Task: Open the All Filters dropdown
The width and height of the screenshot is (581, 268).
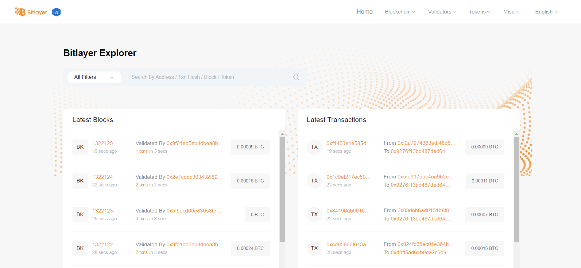Action: coord(95,77)
